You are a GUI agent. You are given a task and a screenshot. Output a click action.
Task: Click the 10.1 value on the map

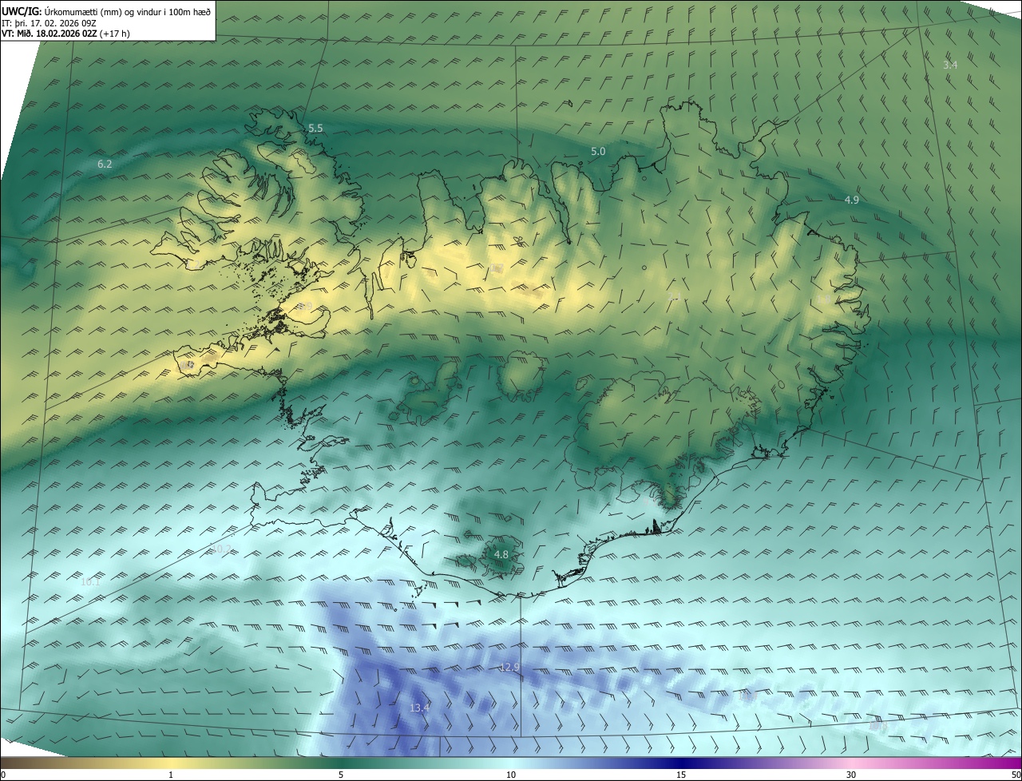90,582
